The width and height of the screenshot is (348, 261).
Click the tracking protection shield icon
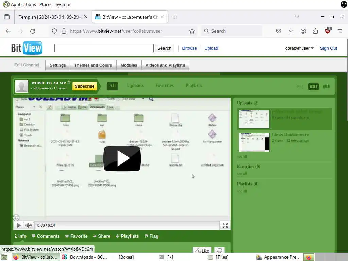point(54,31)
